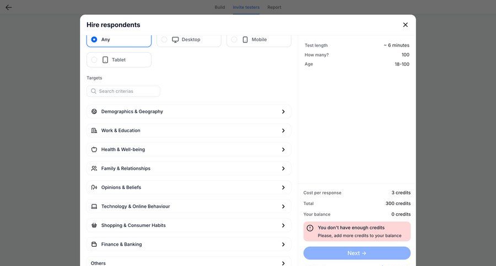The height and width of the screenshot is (266, 496).
Task: Click the basket icon for Shopping & Consumer Habits
Action: (x=94, y=225)
